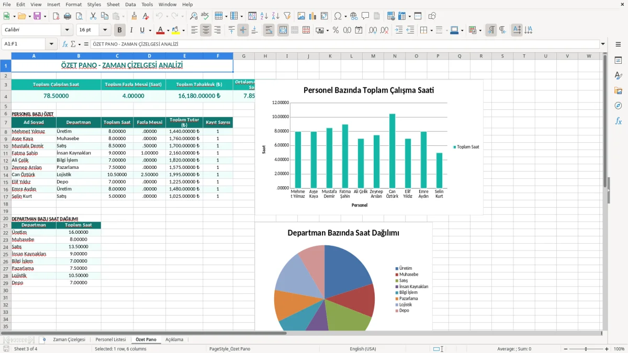Open the Font Color dropdown arrow

click(169, 30)
